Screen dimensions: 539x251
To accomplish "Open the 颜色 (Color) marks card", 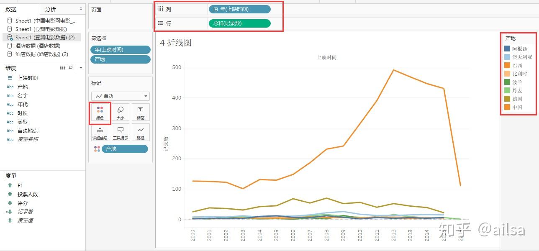I will (100, 113).
